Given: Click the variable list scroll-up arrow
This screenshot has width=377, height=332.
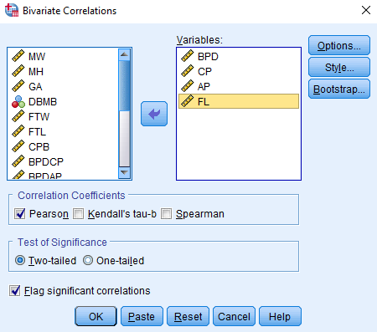Looking at the screenshot, I should click(x=124, y=54).
